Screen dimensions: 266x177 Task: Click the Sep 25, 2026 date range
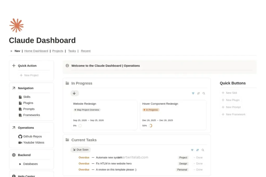88,120
